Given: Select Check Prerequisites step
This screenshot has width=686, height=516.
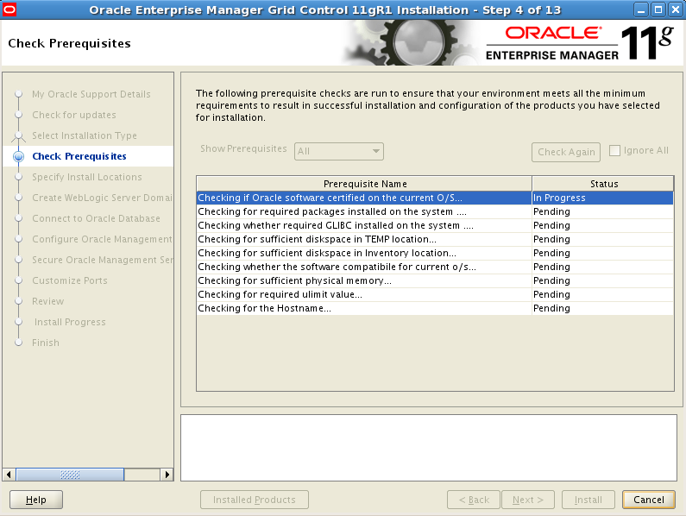Looking at the screenshot, I should coord(79,156).
